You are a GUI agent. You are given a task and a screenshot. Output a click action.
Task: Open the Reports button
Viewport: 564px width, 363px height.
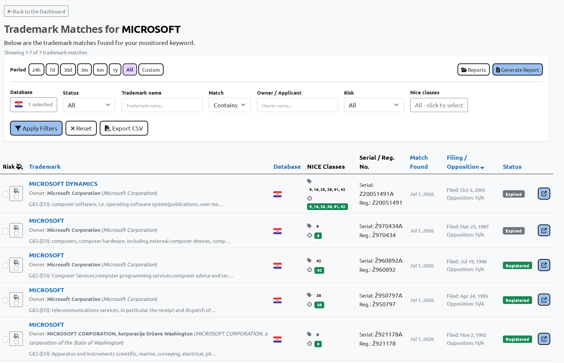tap(473, 70)
